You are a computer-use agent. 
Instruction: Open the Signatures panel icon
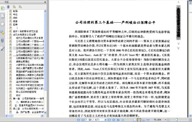pyautogui.click(x=3, y=48)
